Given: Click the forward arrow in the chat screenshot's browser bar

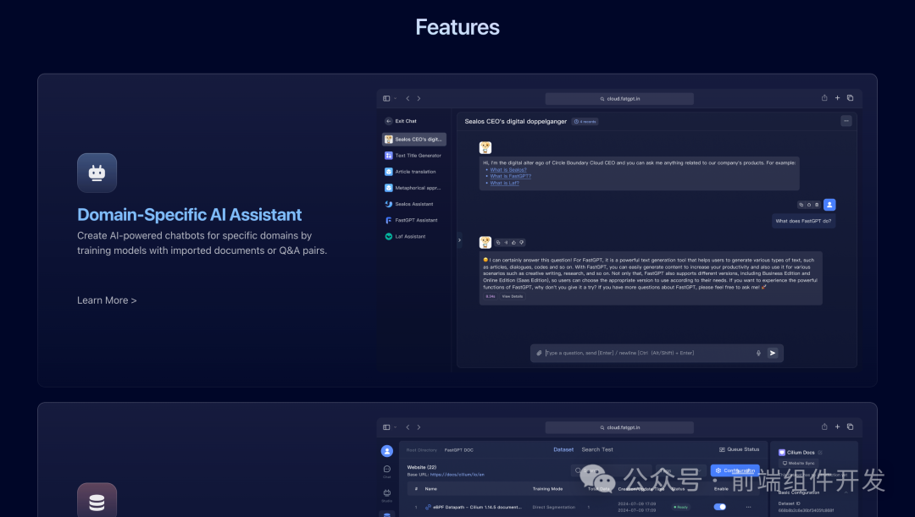Looking at the screenshot, I should click(x=419, y=98).
